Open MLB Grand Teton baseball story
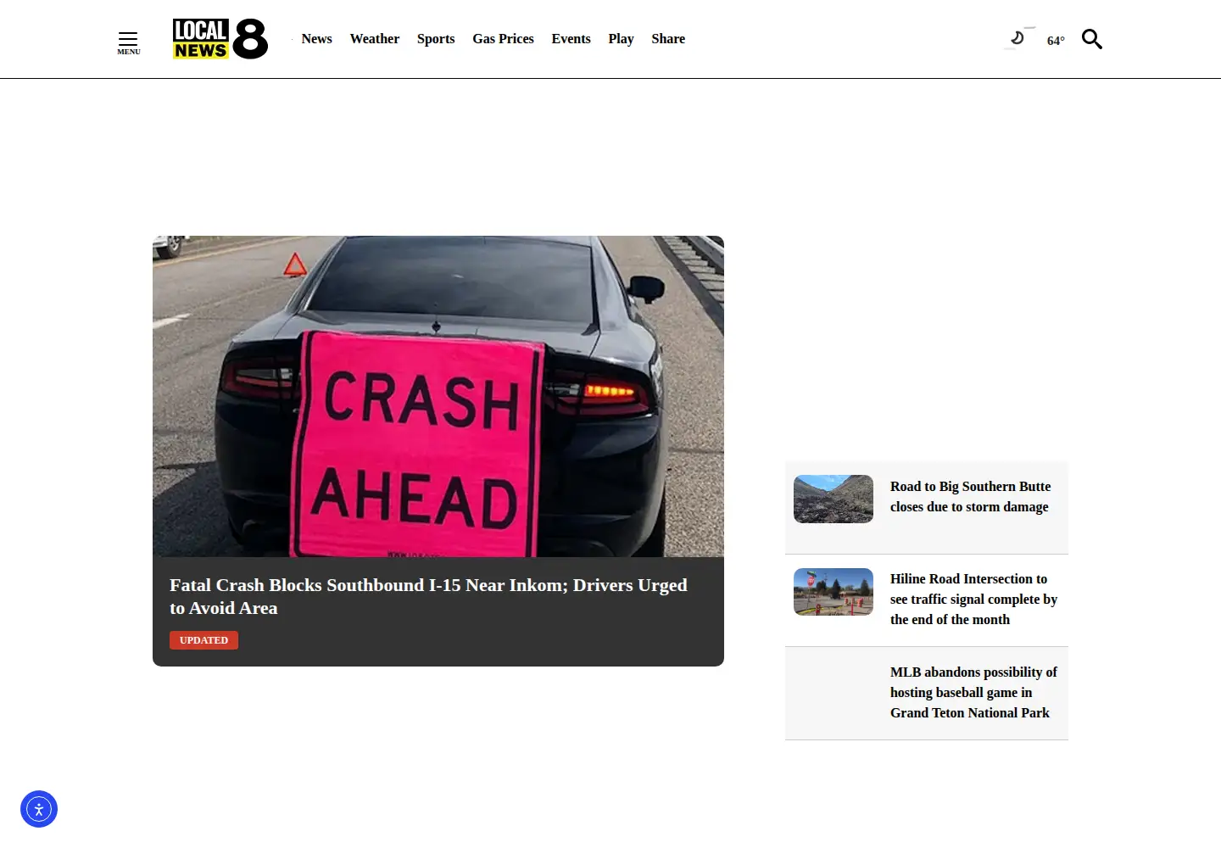The height and width of the screenshot is (848, 1221). pos(973,693)
